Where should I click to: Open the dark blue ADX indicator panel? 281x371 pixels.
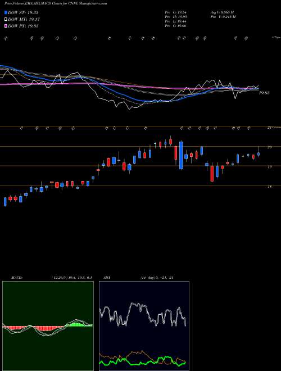(144, 325)
